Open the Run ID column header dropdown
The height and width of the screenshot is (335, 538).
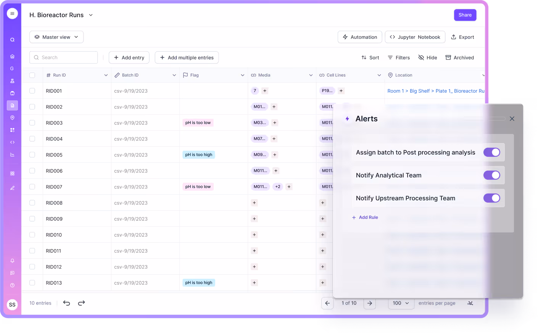(106, 75)
